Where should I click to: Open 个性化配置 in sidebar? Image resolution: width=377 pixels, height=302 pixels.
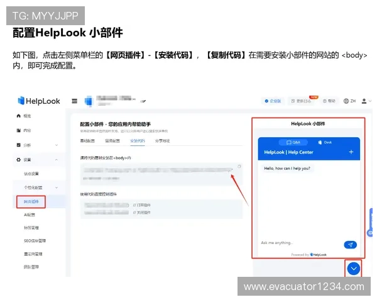(33, 187)
